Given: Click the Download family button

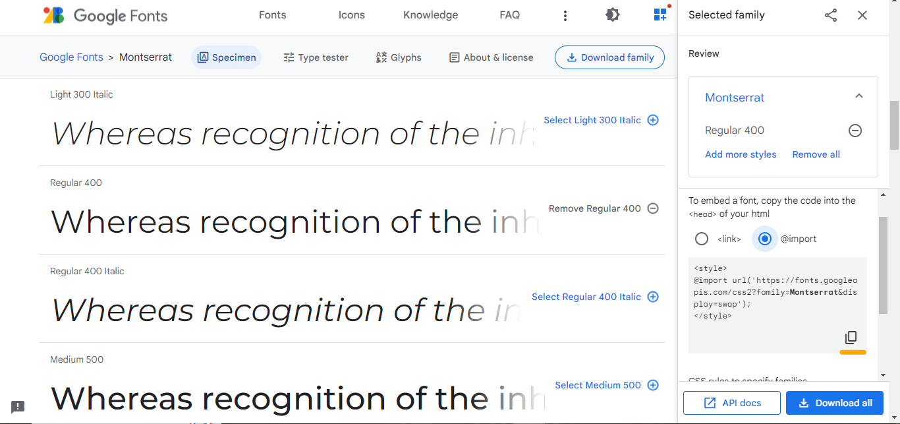Looking at the screenshot, I should click(x=609, y=57).
